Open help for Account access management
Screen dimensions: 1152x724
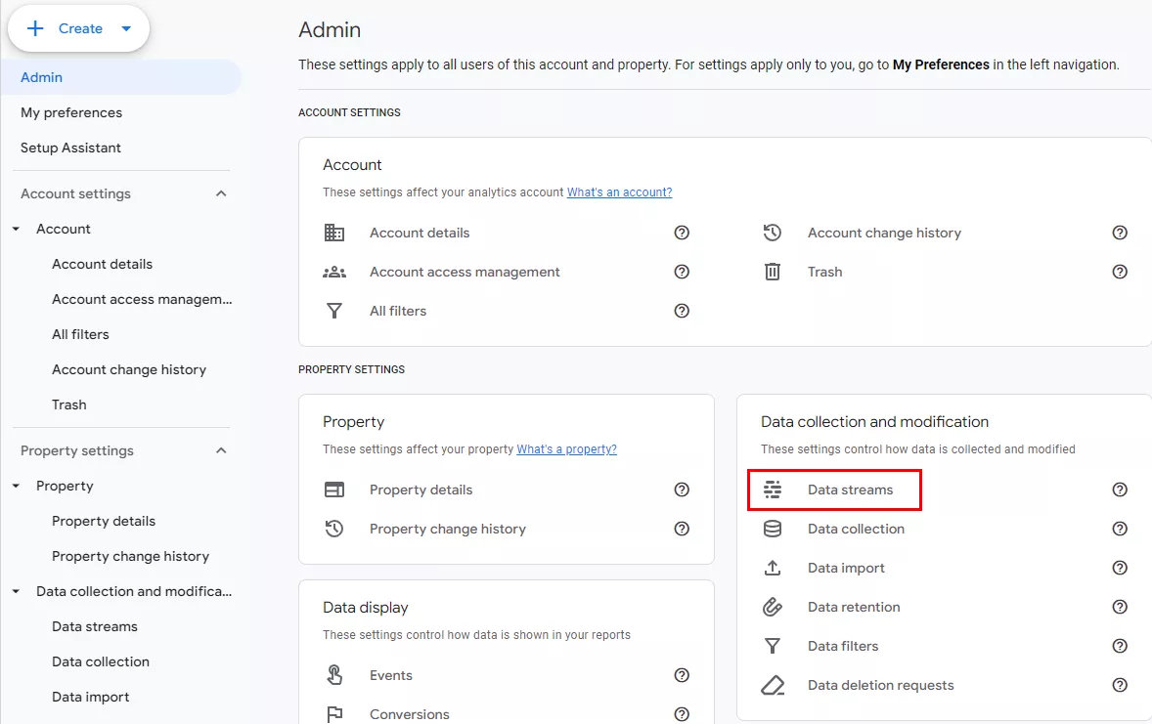(x=682, y=272)
